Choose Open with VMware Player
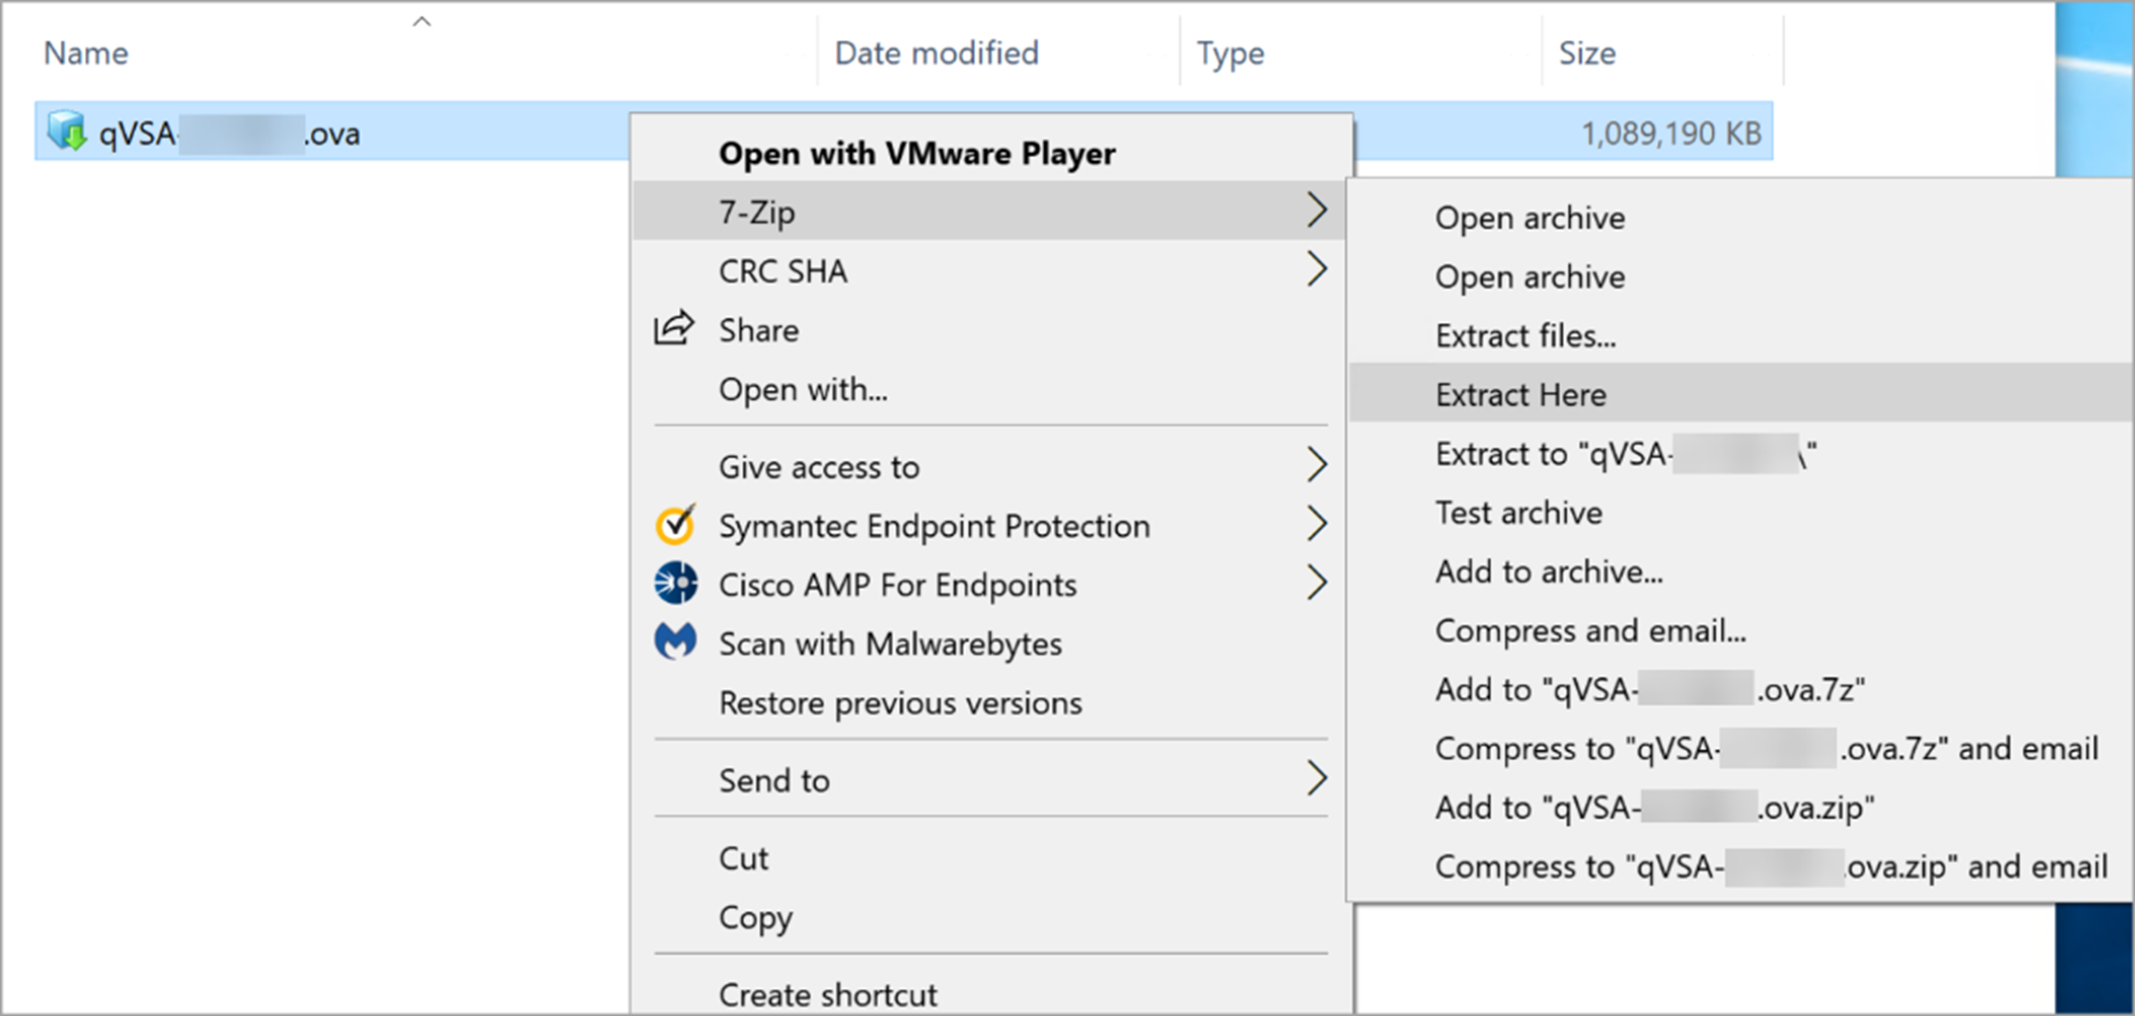Image resolution: width=2135 pixels, height=1016 pixels. pos(916,153)
